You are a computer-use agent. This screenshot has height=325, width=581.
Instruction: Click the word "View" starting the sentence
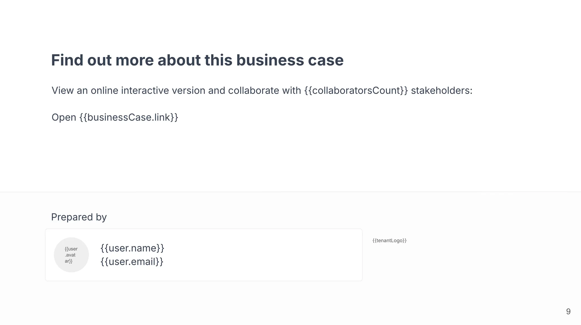62,91
